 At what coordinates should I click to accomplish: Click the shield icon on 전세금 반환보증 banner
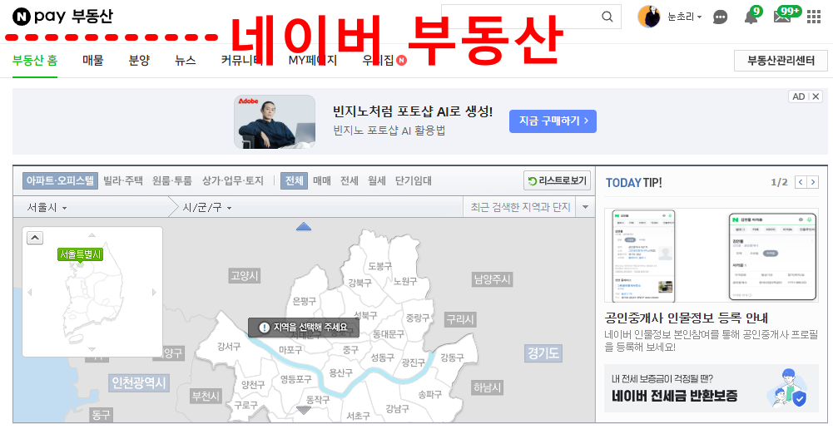point(799,399)
